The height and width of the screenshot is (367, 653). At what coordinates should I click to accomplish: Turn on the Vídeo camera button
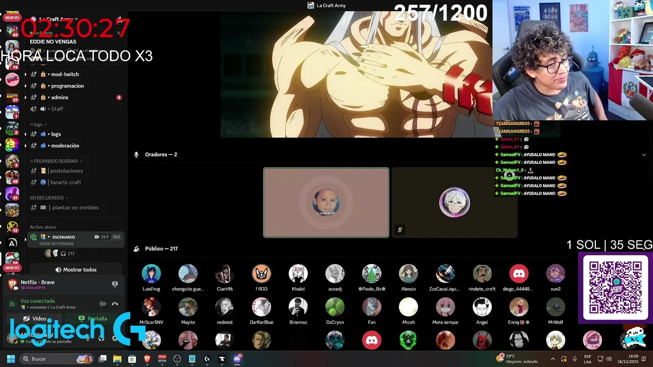(x=35, y=319)
